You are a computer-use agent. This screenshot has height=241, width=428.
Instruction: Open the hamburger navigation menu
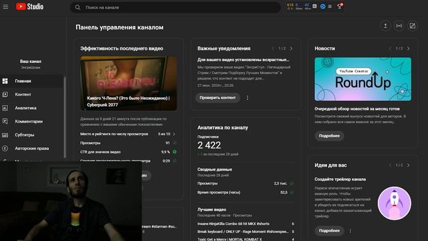click(x=5, y=7)
